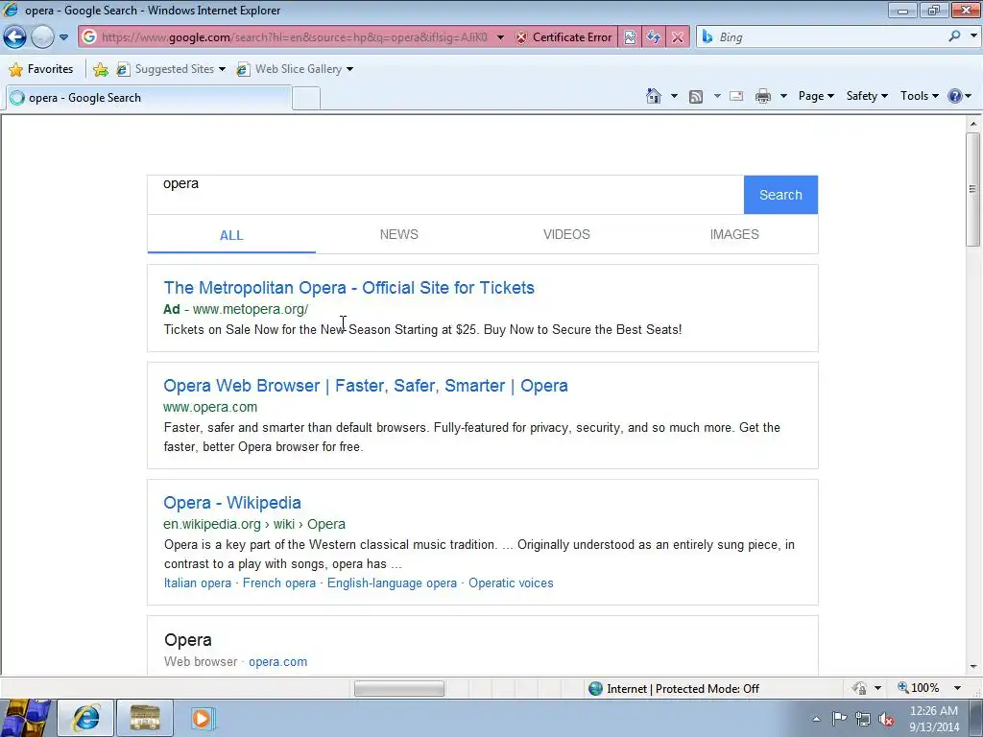Click the scroll down arrow
The width and height of the screenshot is (983, 737).
coord(973,667)
